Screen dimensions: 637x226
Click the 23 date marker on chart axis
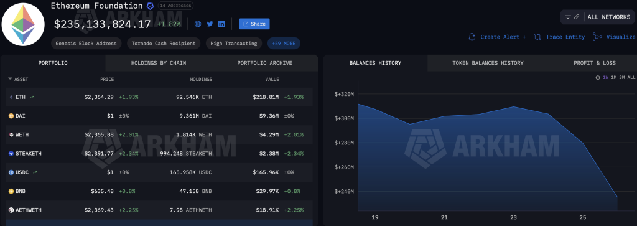click(513, 217)
